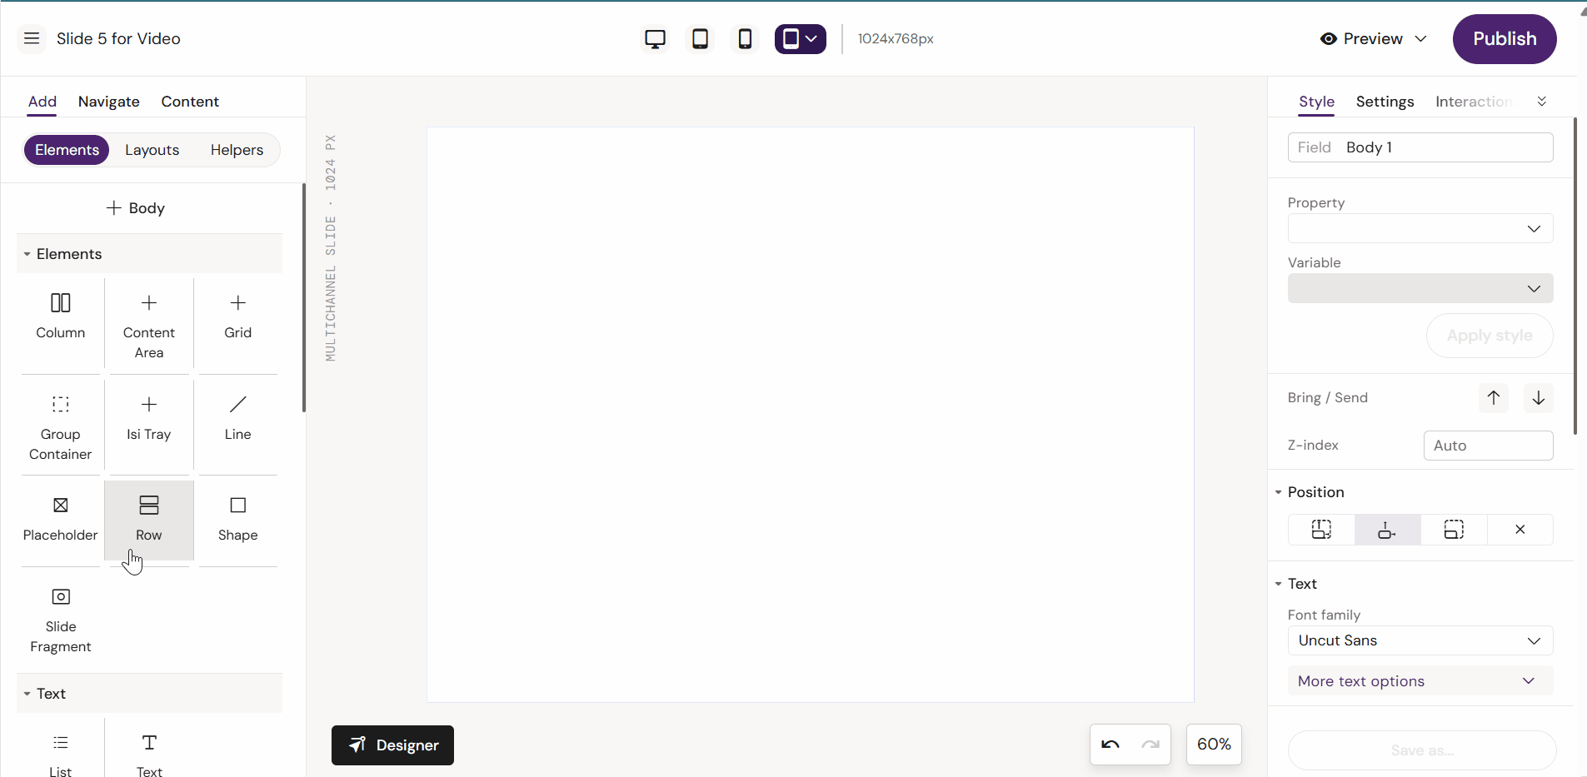The image size is (1587, 777).
Task: Open the Variable dropdown
Action: (x=1419, y=288)
